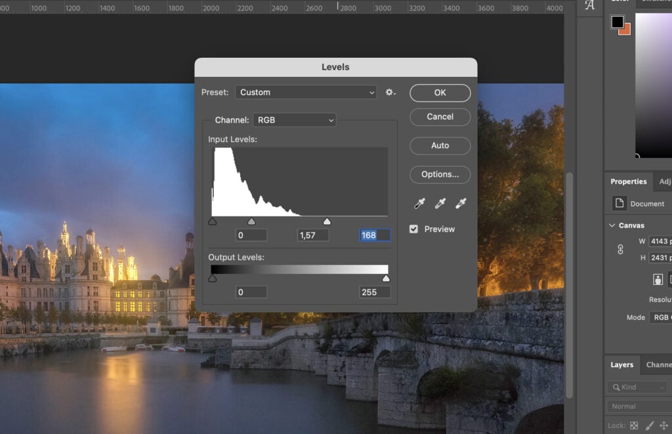The image size is (672, 434).
Task: Open the Preset dropdown showing Custom
Action: click(305, 92)
